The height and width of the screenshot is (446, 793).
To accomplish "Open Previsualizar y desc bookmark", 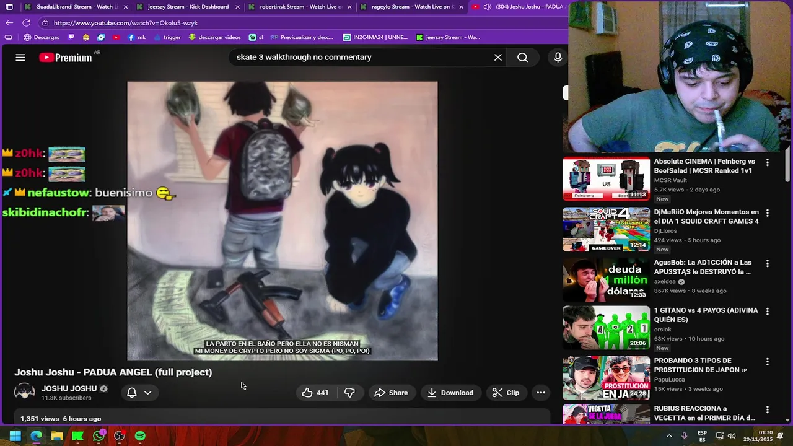I will (x=302, y=37).
